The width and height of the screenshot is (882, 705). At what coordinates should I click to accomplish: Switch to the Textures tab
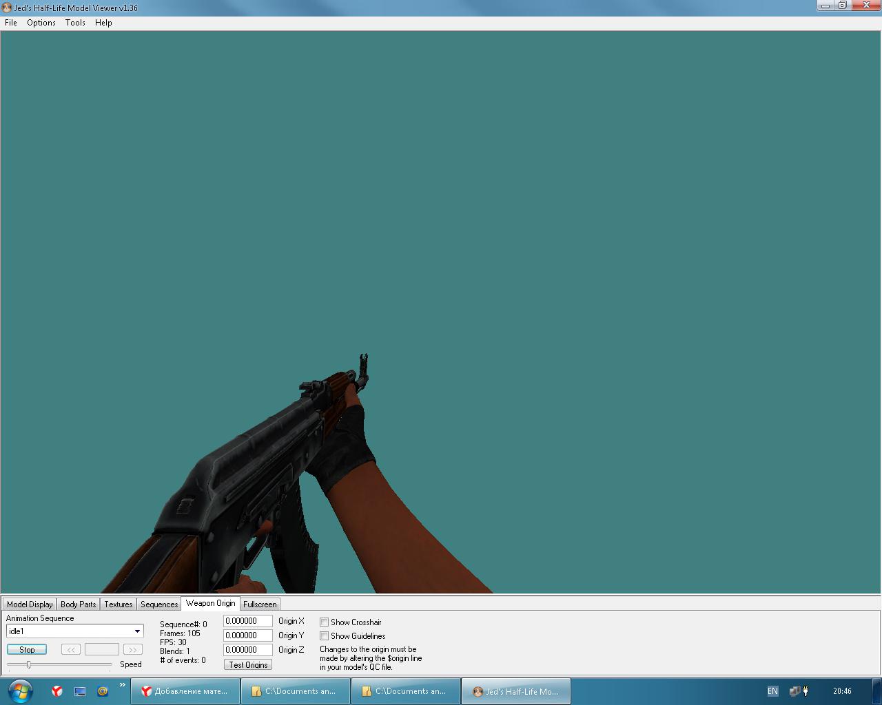pyautogui.click(x=118, y=604)
